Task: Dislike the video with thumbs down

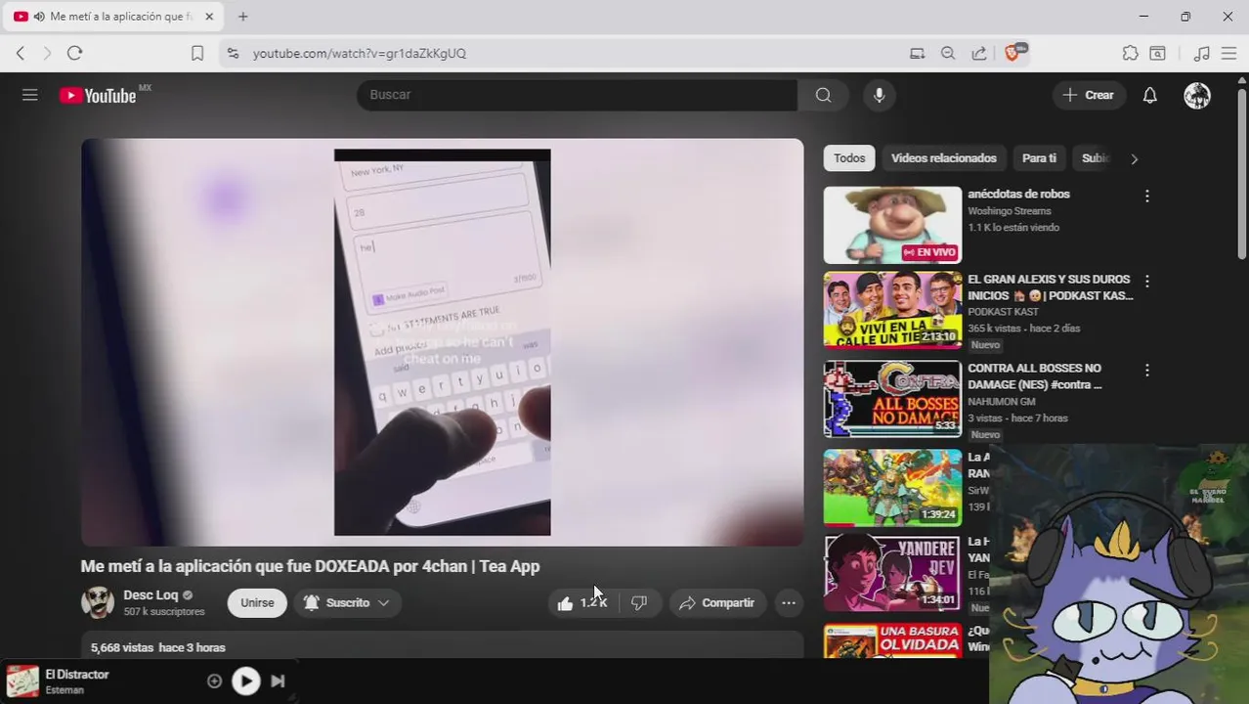Action: point(639,602)
